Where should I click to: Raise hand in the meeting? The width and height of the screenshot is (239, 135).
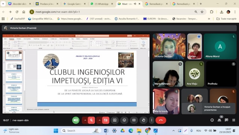[143, 120]
